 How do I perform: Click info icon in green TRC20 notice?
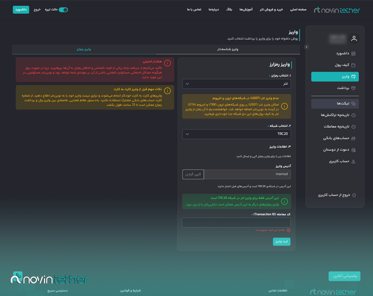(284, 201)
